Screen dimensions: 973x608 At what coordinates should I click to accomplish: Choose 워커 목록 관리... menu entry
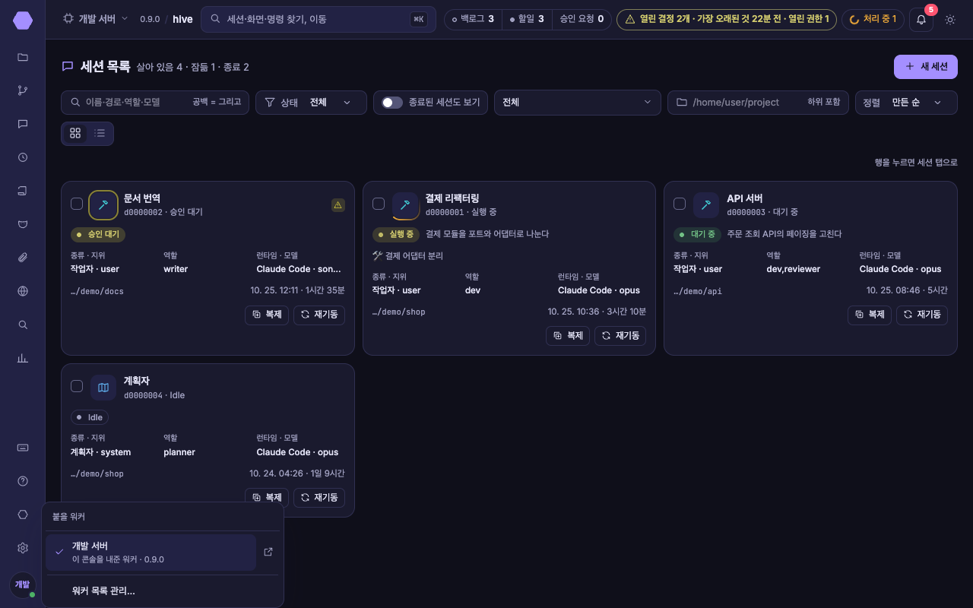(x=163, y=591)
